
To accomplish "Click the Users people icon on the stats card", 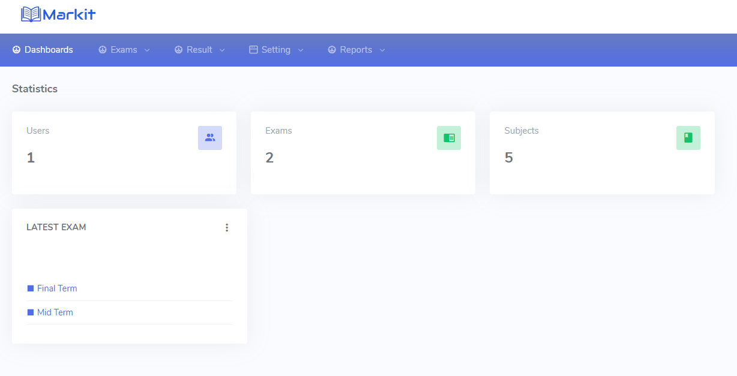I will pyautogui.click(x=209, y=137).
